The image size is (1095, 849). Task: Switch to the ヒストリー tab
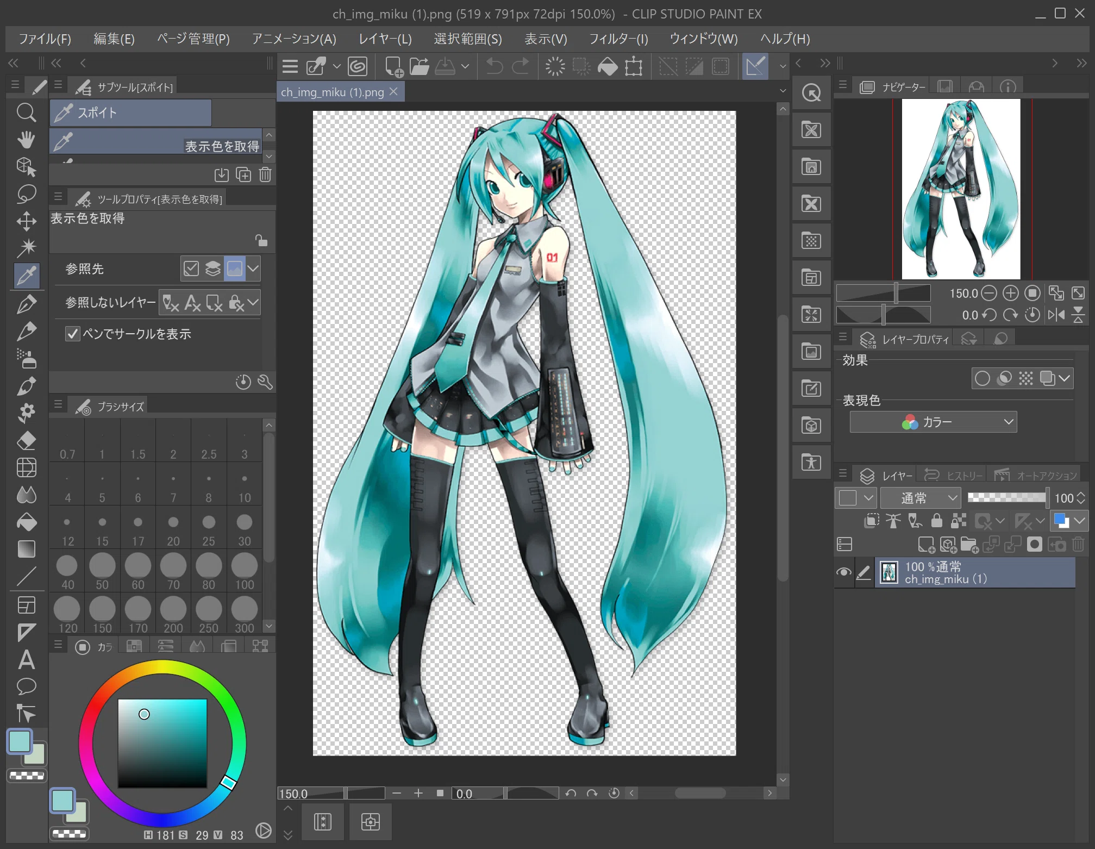[954, 476]
